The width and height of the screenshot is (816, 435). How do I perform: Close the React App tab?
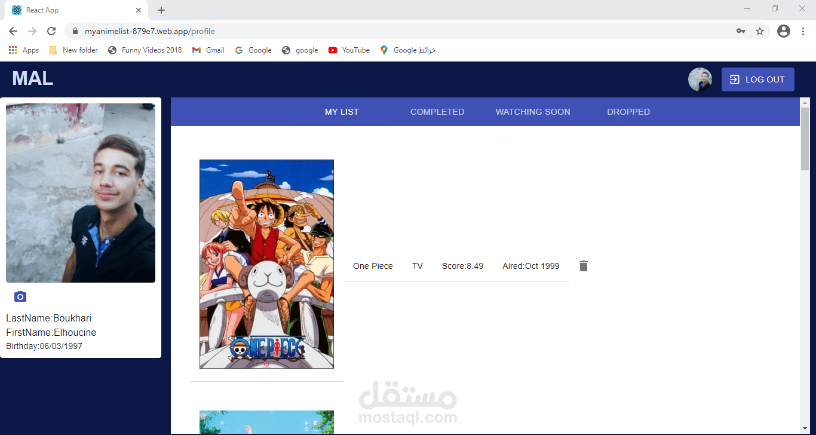pyautogui.click(x=139, y=10)
